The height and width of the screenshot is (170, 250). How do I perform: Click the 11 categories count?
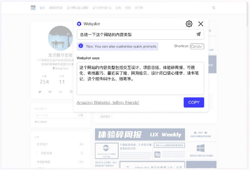[x=62, y=82]
